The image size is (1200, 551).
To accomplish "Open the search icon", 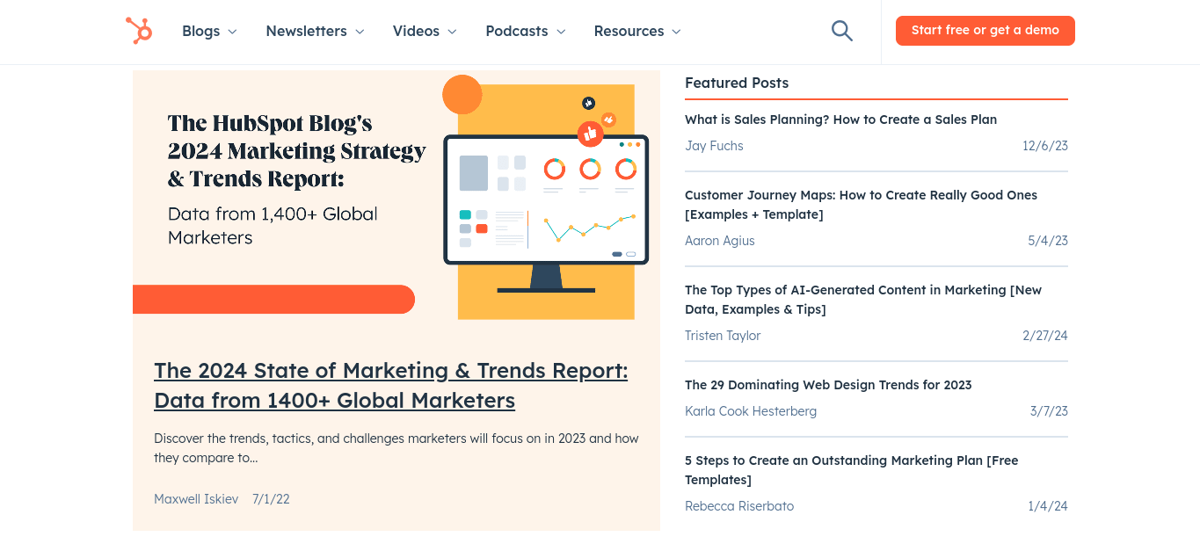I will point(841,30).
